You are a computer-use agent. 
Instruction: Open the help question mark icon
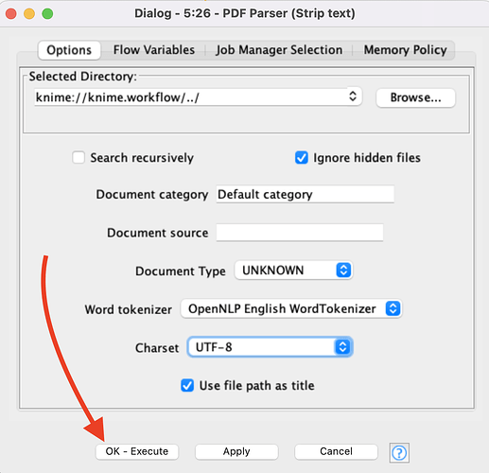point(399,453)
